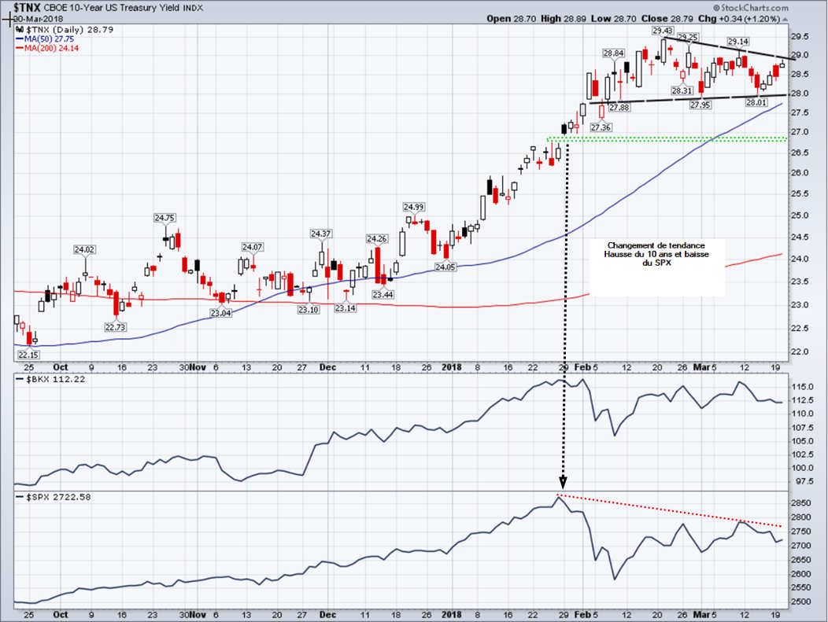The height and width of the screenshot is (622, 828).
Task: Click the Mar-2018 date under the $TNX title
Action: pyautogui.click(x=38, y=19)
